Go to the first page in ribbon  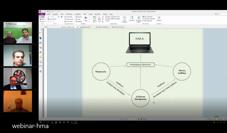click(48, 17)
